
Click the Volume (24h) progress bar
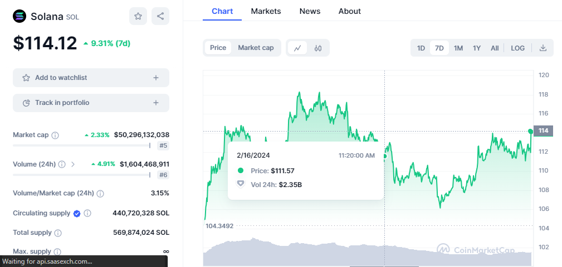[82, 175]
